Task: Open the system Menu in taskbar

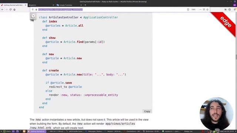Action: coord(7,132)
